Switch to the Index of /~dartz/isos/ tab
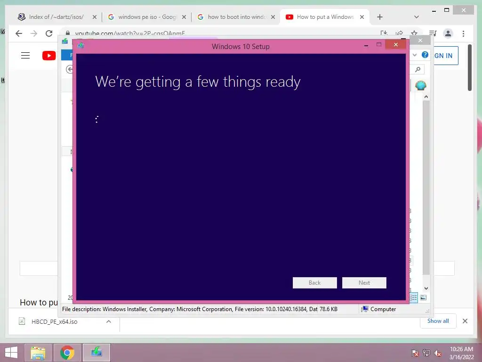Image resolution: width=482 pixels, height=362 pixels. pyautogui.click(x=56, y=17)
